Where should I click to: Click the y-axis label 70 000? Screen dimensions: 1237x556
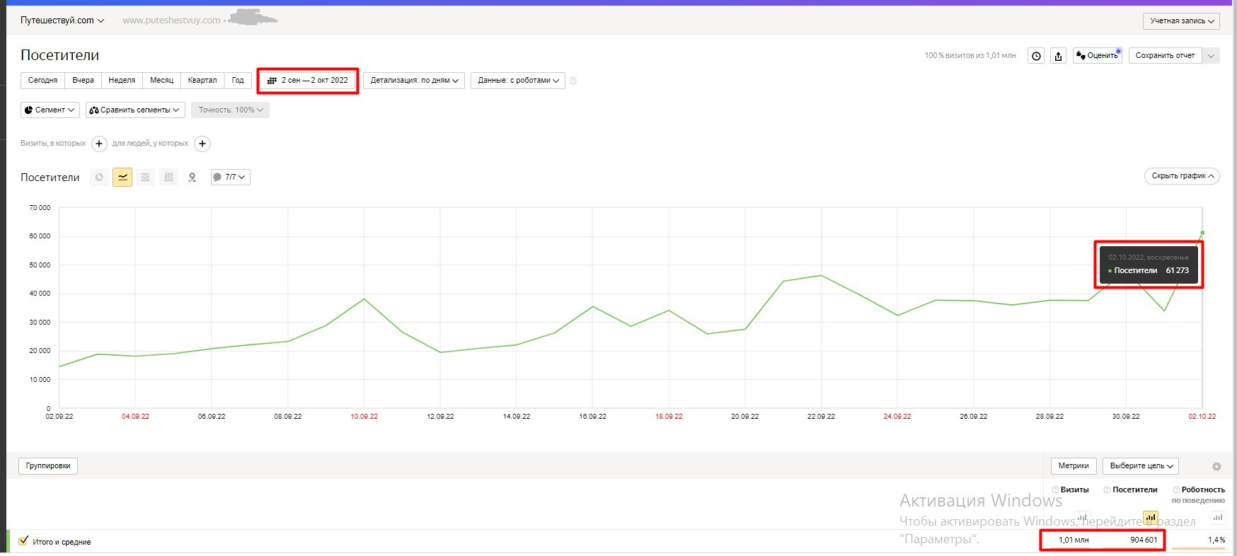(40, 208)
